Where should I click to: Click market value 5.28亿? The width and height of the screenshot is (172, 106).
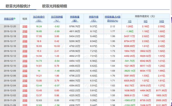94,100
